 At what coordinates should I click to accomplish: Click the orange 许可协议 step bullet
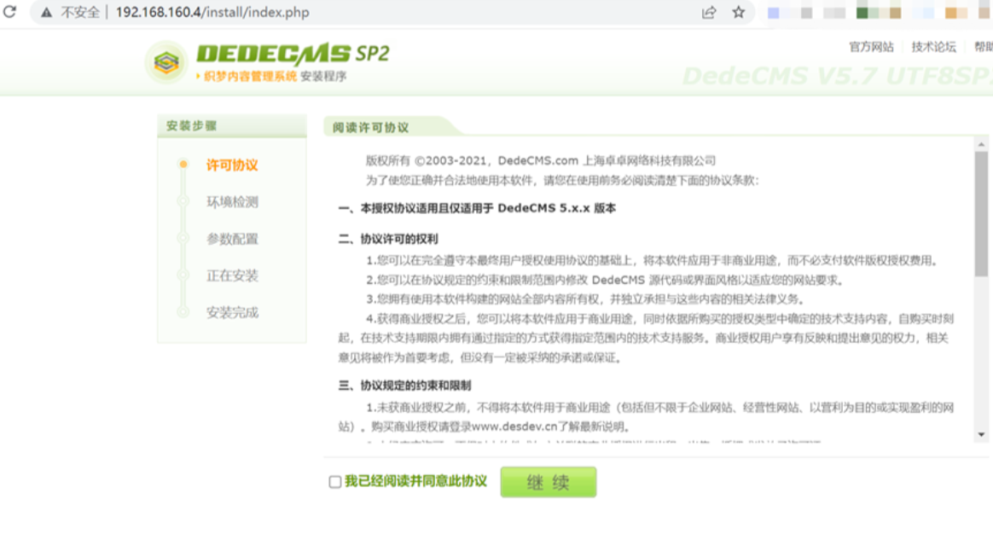coord(183,164)
